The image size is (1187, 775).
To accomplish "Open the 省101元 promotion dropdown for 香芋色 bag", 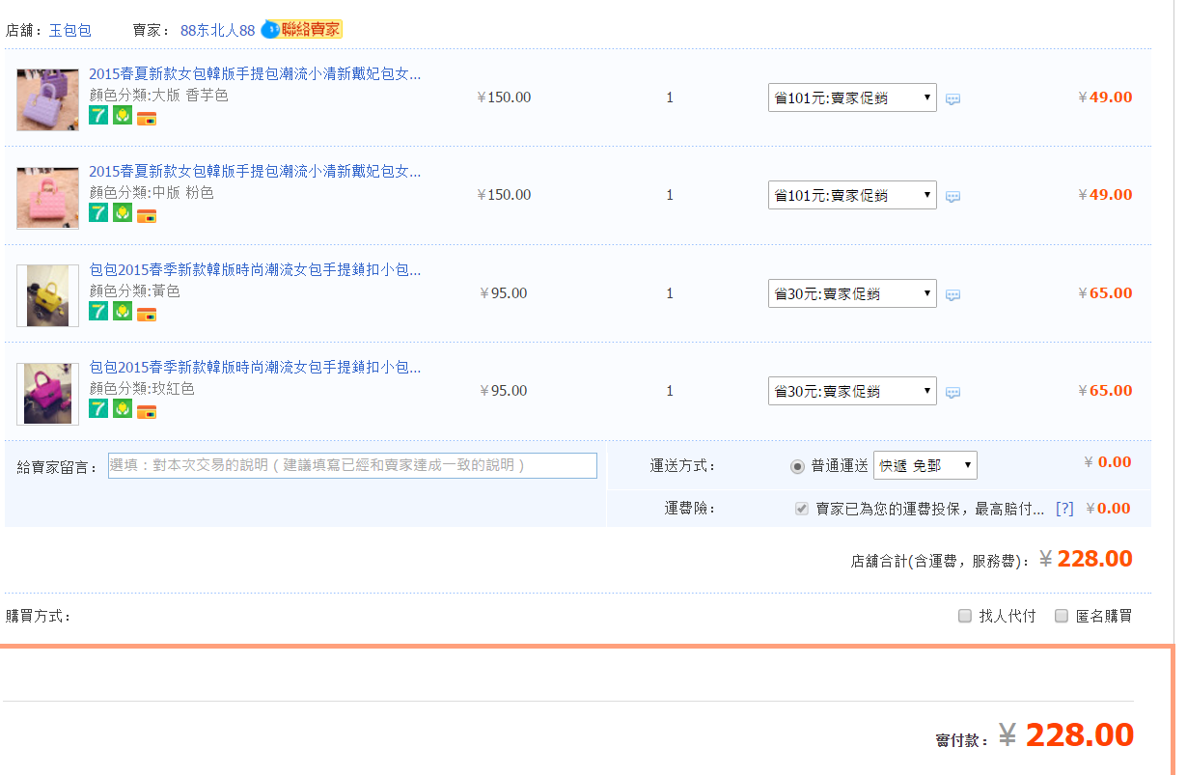I will pyautogui.click(x=852, y=97).
